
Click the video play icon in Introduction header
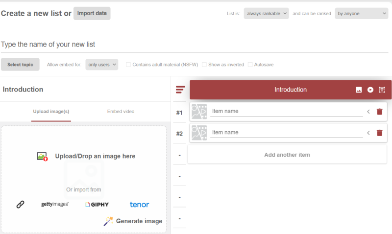pos(370,90)
